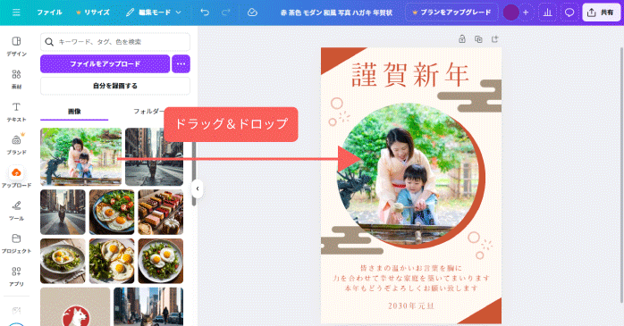Collapse the side panel with chevron handle
The image size is (624, 326).
[x=198, y=188]
